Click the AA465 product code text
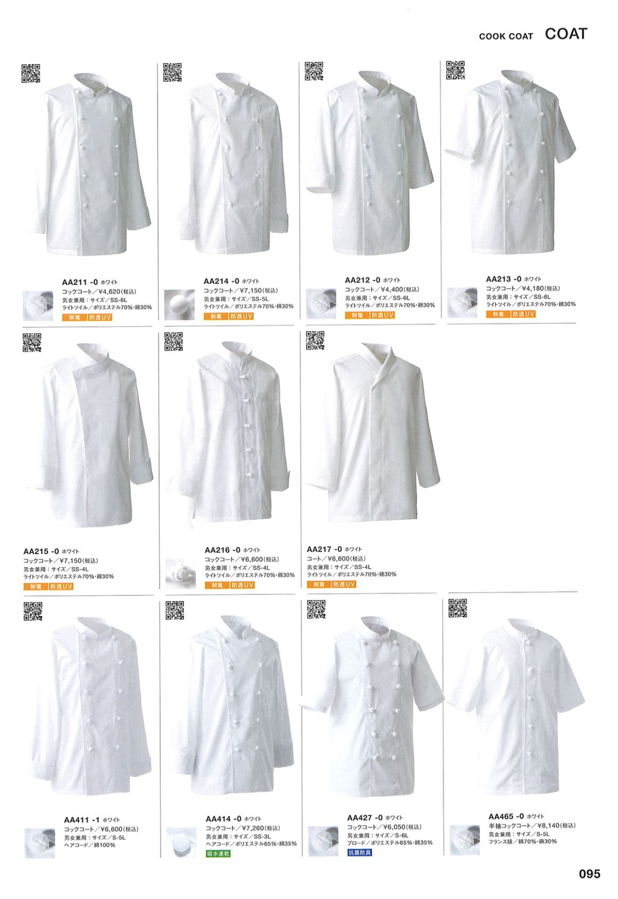 pyautogui.click(x=506, y=816)
